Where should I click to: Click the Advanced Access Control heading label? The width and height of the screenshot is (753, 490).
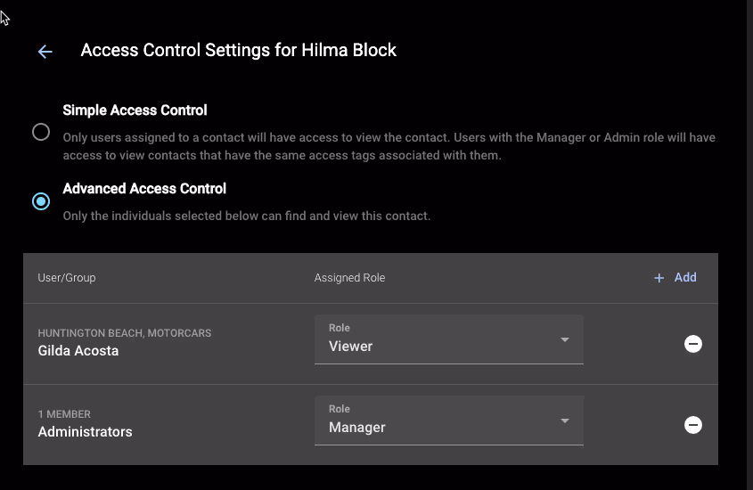pyautogui.click(x=144, y=189)
